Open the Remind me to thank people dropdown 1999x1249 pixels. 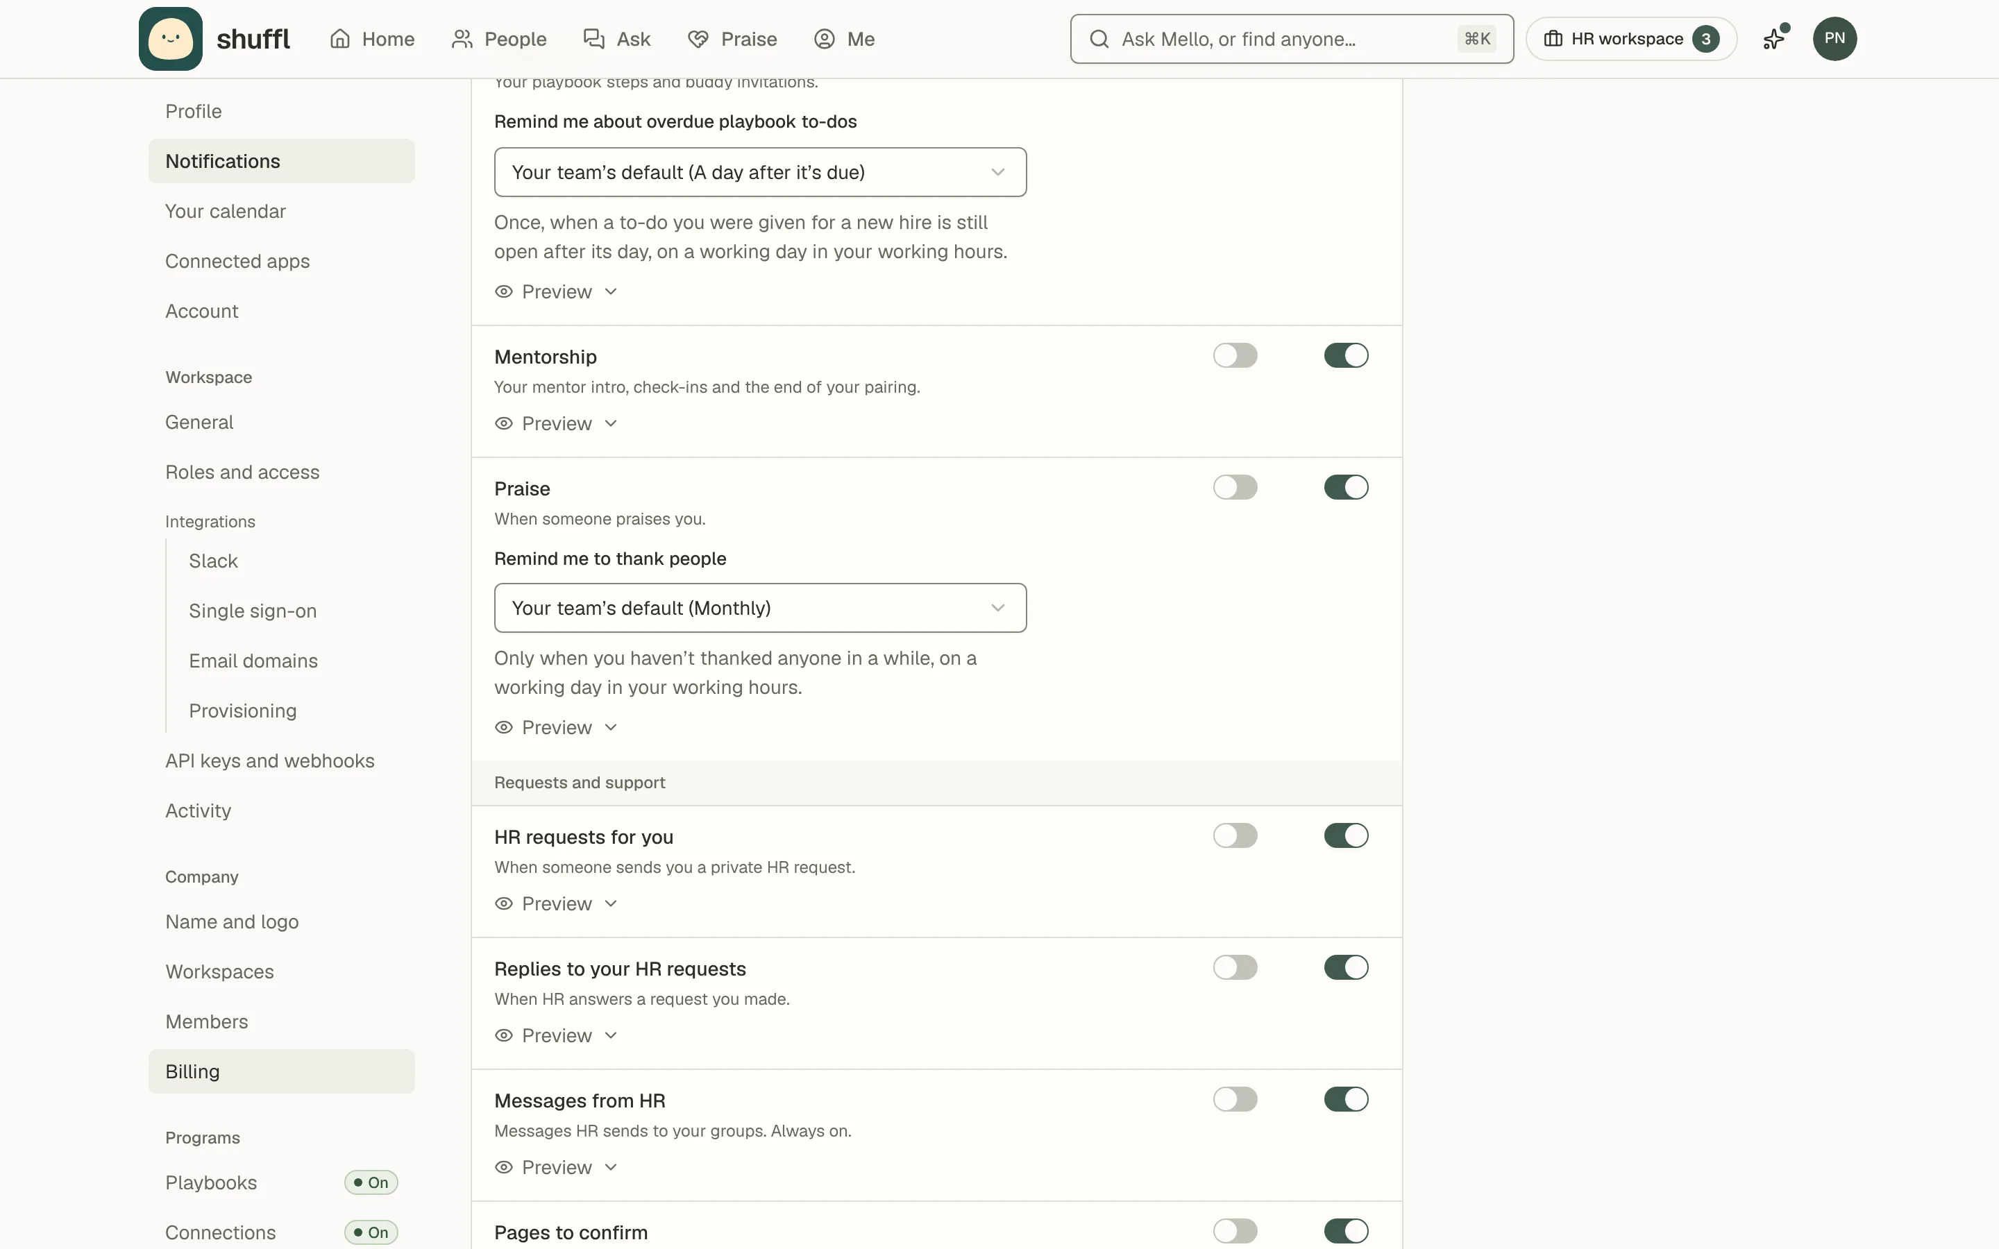(760, 608)
